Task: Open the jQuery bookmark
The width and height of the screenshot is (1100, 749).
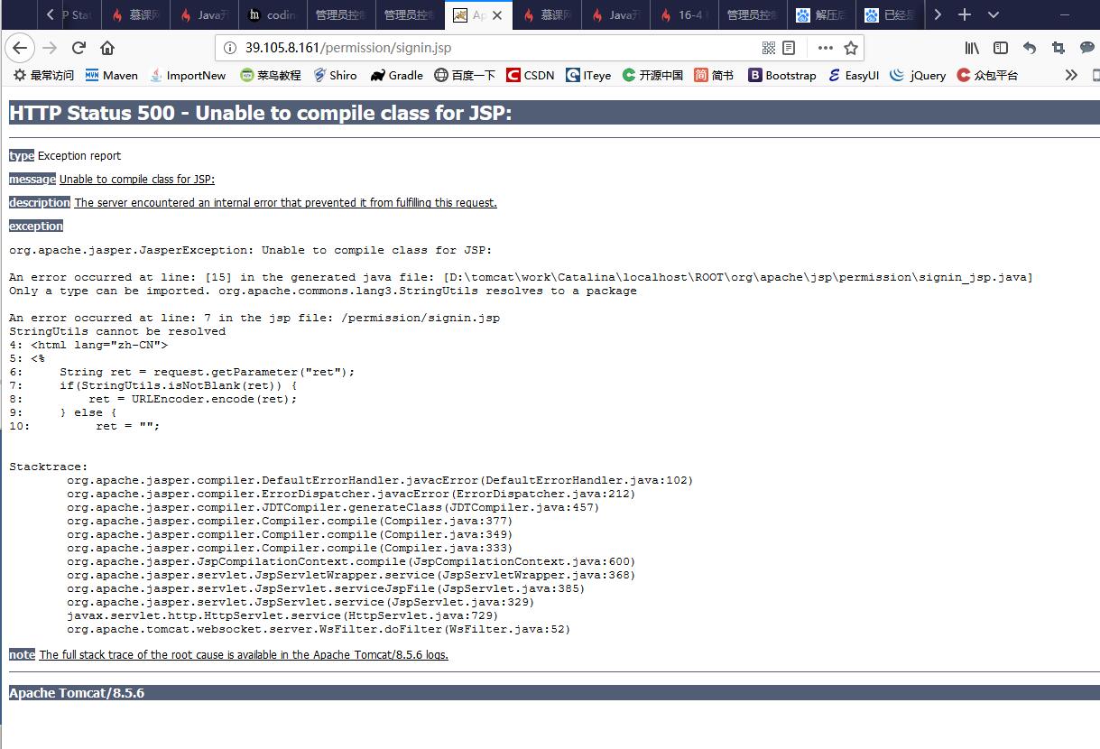Action: point(918,75)
